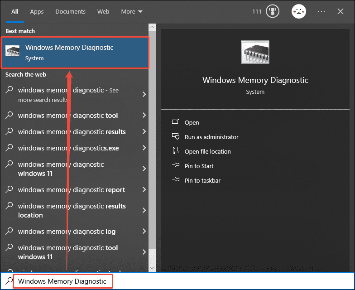Screen dimensions: 355x290
Task: Select Pin to Start
Action: [199, 166]
